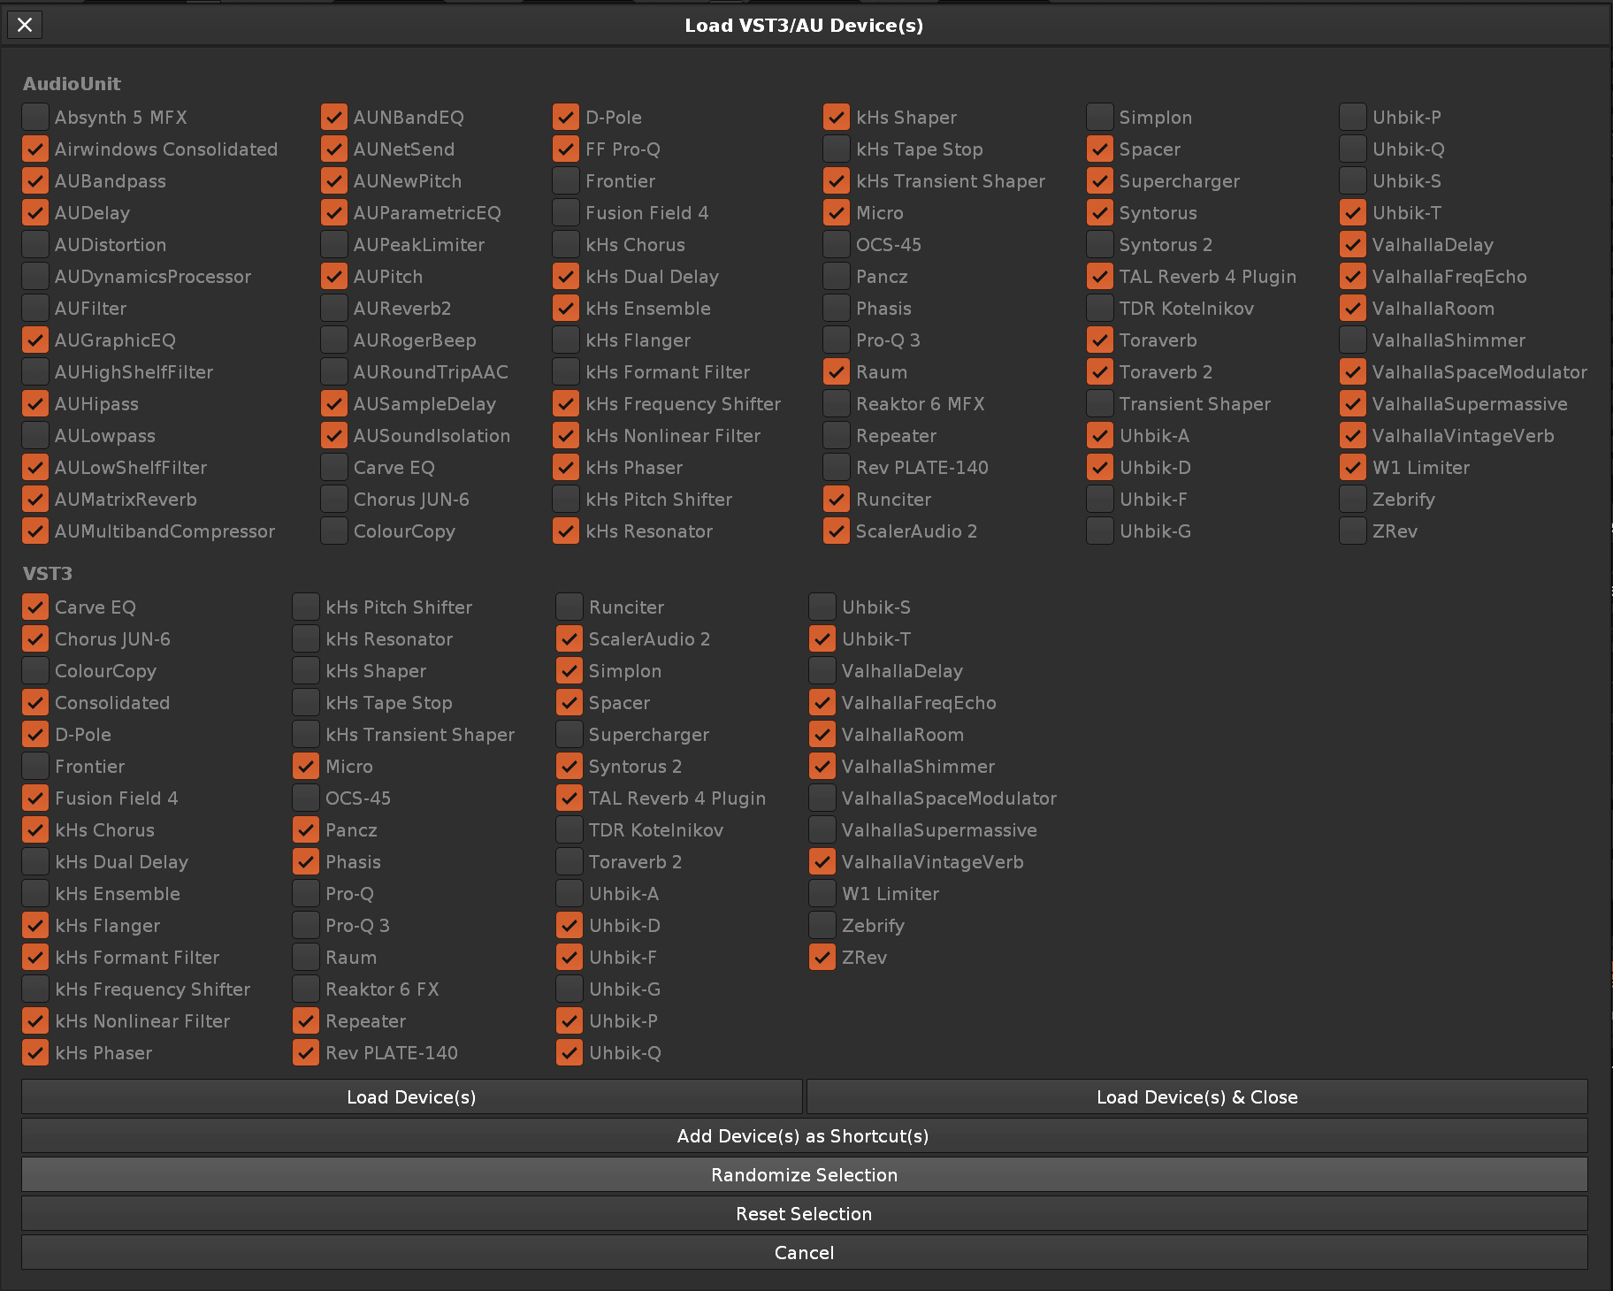Uncheck the FF Pro-Q device
Image resolution: width=1613 pixels, height=1291 pixels.
[566, 149]
